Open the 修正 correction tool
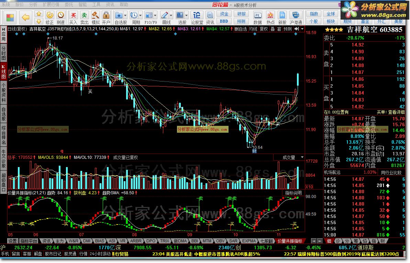The width and height of the screenshot is (410, 263). point(50,18)
